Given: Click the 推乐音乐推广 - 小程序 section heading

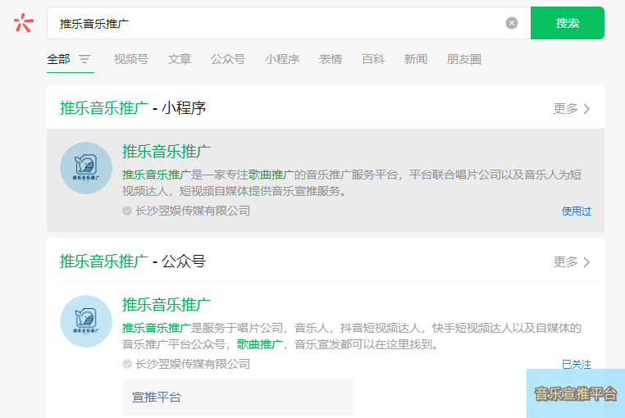Looking at the screenshot, I should pos(133,108).
